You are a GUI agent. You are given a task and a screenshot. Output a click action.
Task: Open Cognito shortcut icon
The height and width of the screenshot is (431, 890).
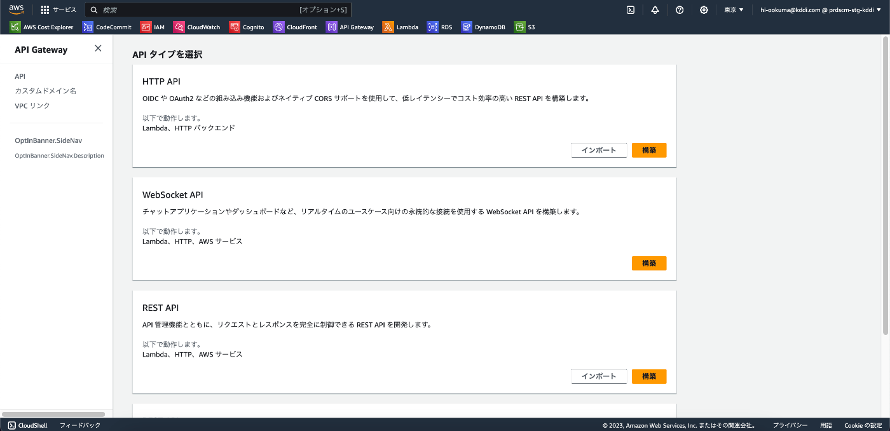click(x=235, y=27)
